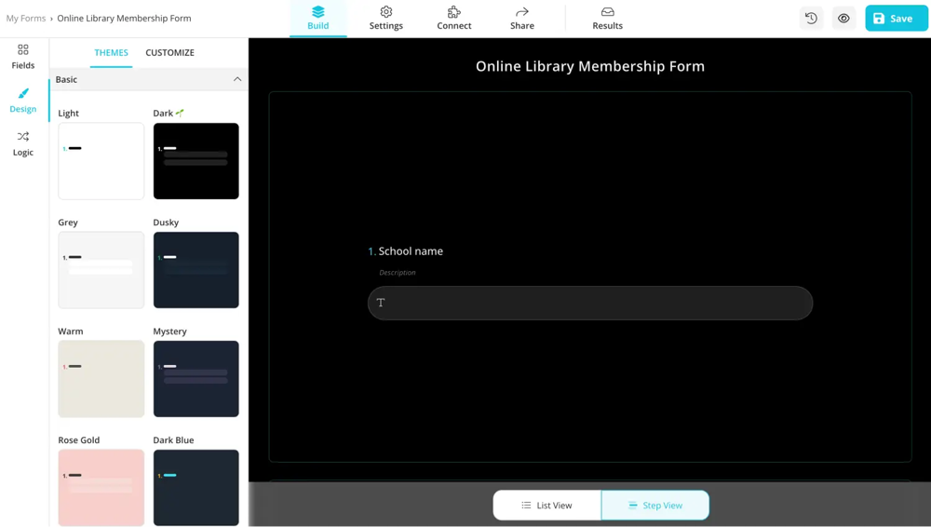Viewport: 931px width, 527px height.
Task: Open the Logic panel icon
Action: pyautogui.click(x=23, y=137)
